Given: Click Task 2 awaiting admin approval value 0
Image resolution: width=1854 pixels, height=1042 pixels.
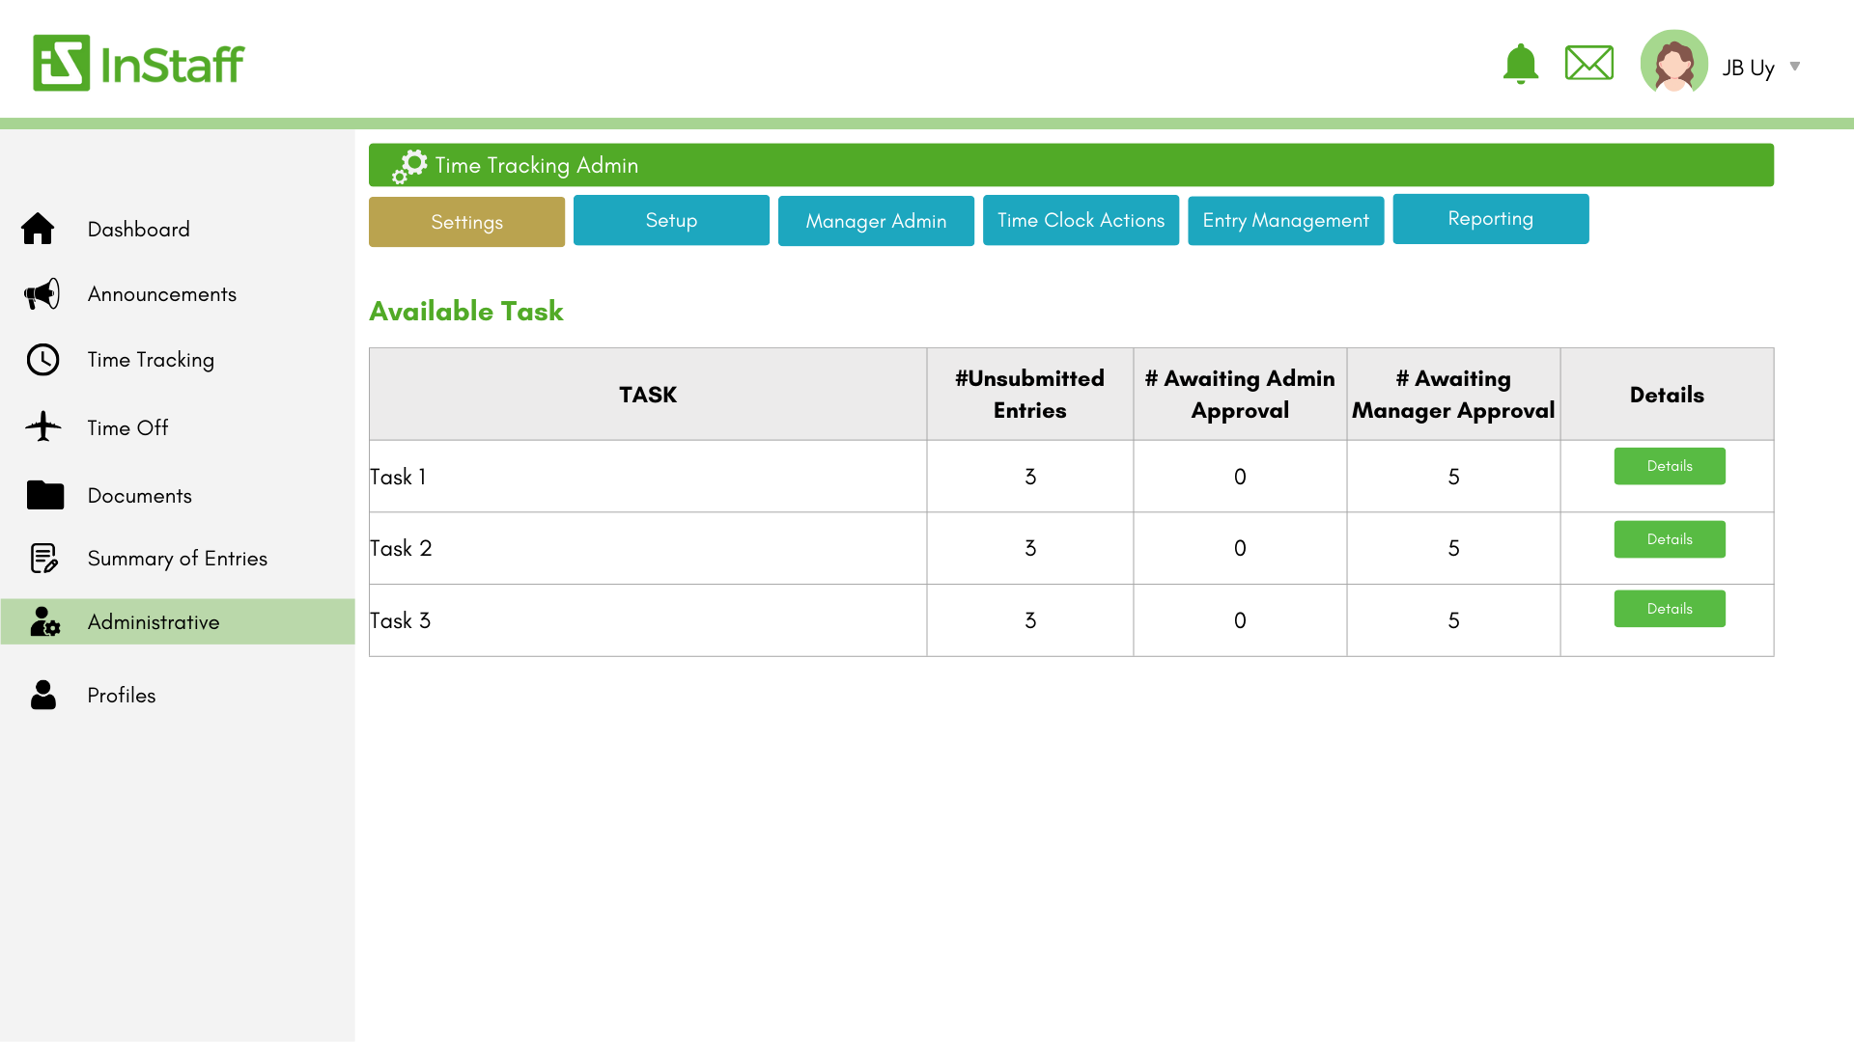Looking at the screenshot, I should point(1239,548).
